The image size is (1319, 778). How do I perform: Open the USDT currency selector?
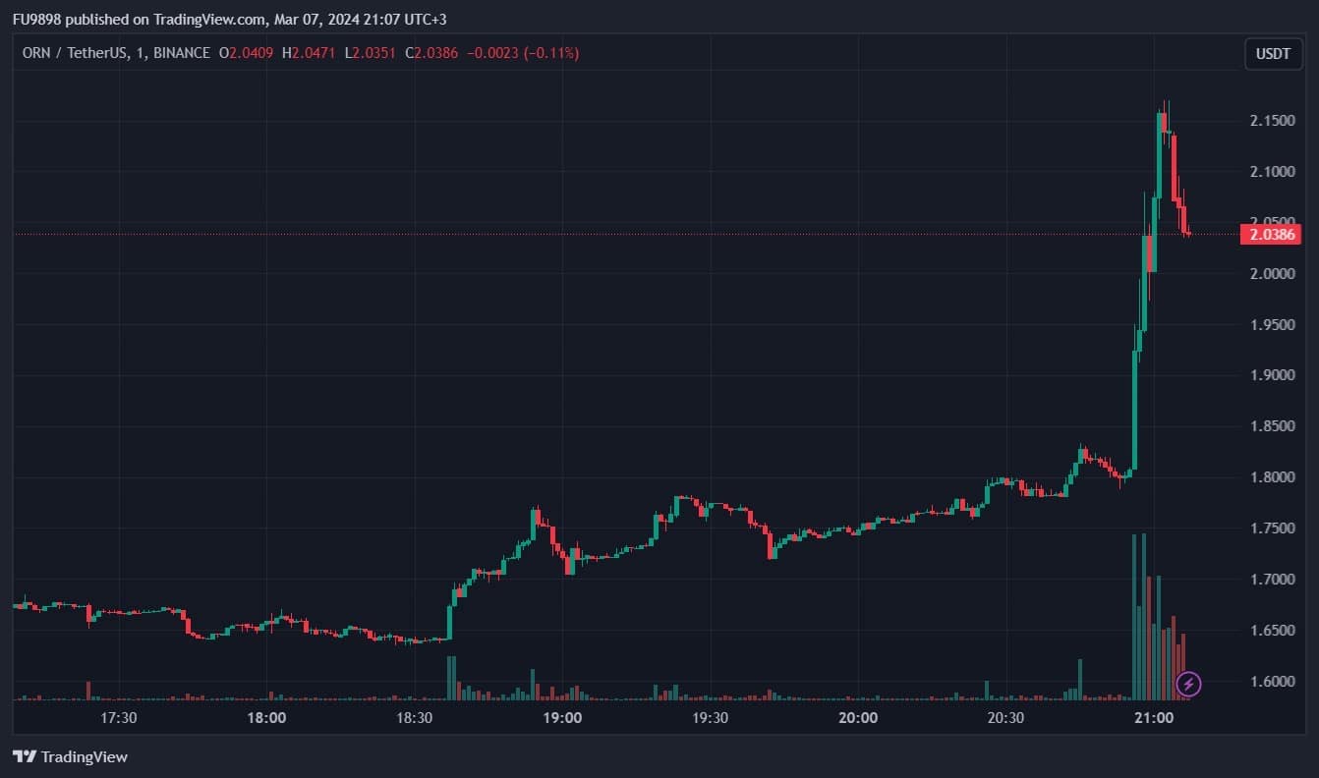pyautogui.click(x=1274, y=54)
